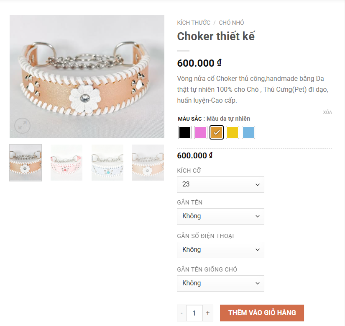Image resolution: width=345 pixels, height=326 pixels.
Task: Open the Chó nhỏ breadcrumb link
Action: tap(231, 23)
